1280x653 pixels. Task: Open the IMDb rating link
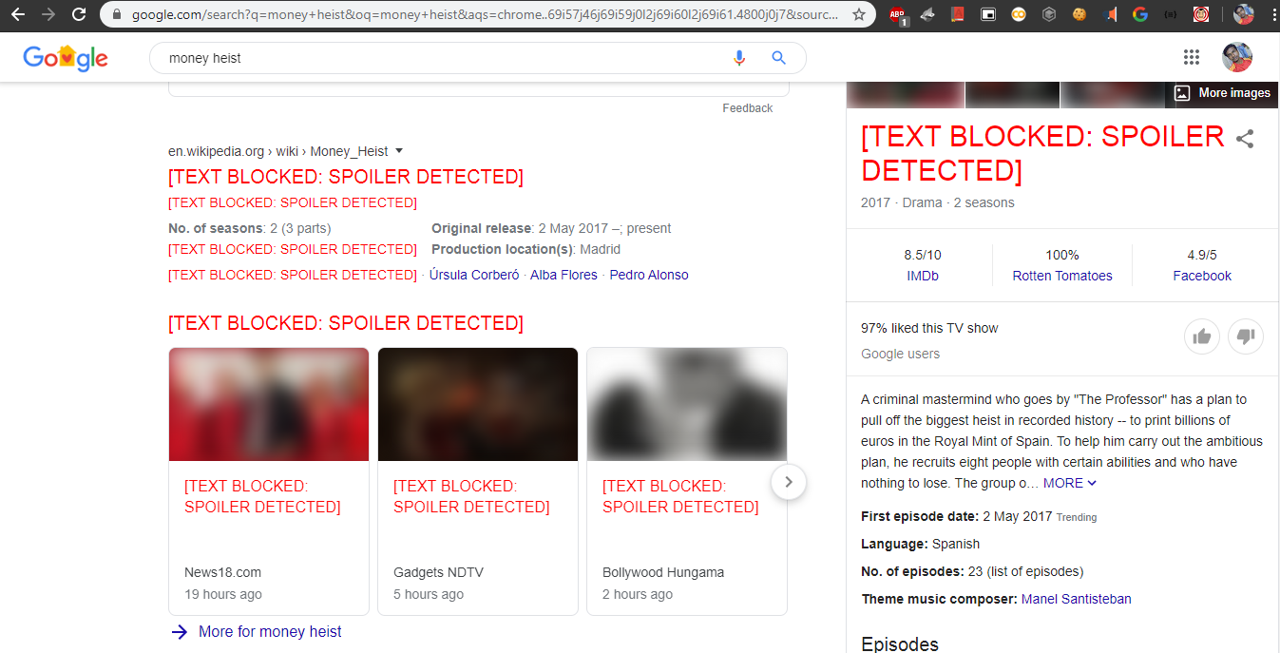[923, 276]
